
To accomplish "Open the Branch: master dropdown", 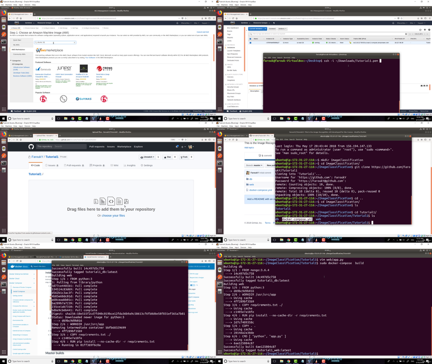I will (x=254, y=166).
